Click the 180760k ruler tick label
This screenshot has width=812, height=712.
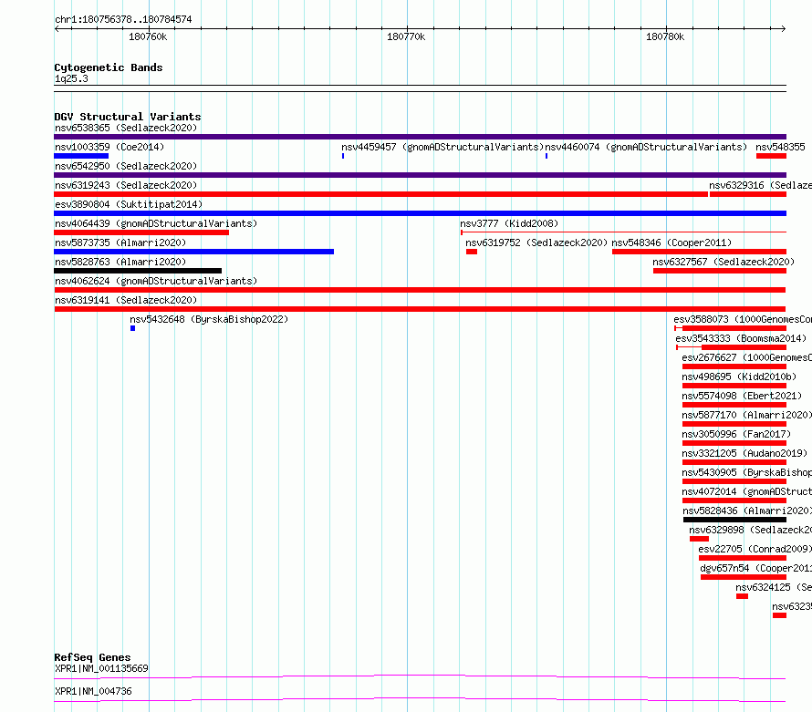coord(148,36)
